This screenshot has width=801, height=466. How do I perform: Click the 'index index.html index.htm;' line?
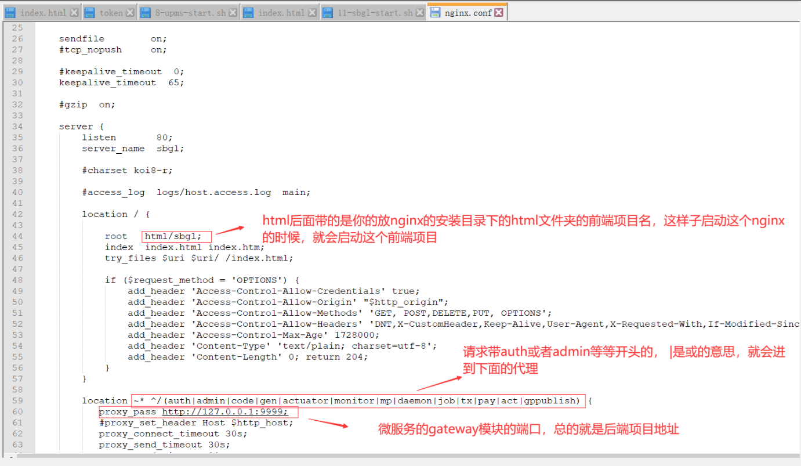[184, 247]
